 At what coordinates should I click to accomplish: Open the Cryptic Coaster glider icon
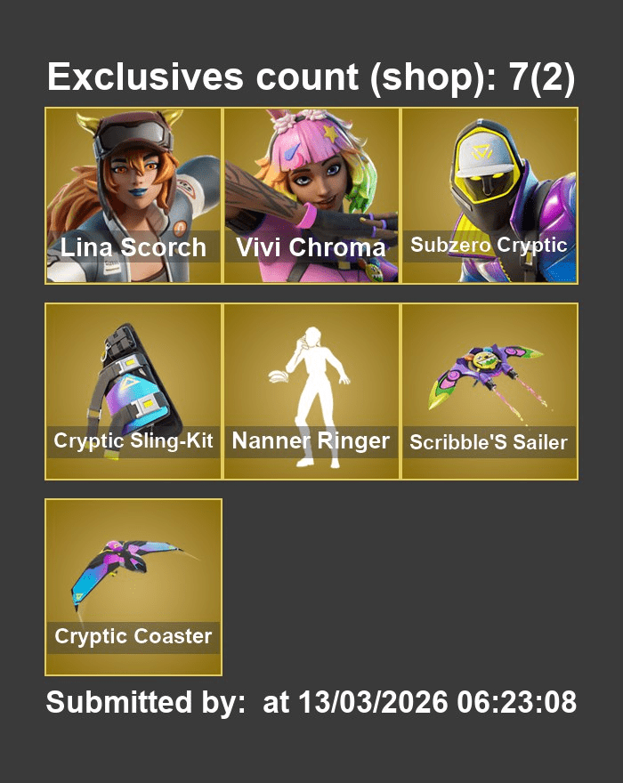coord(133,587)
